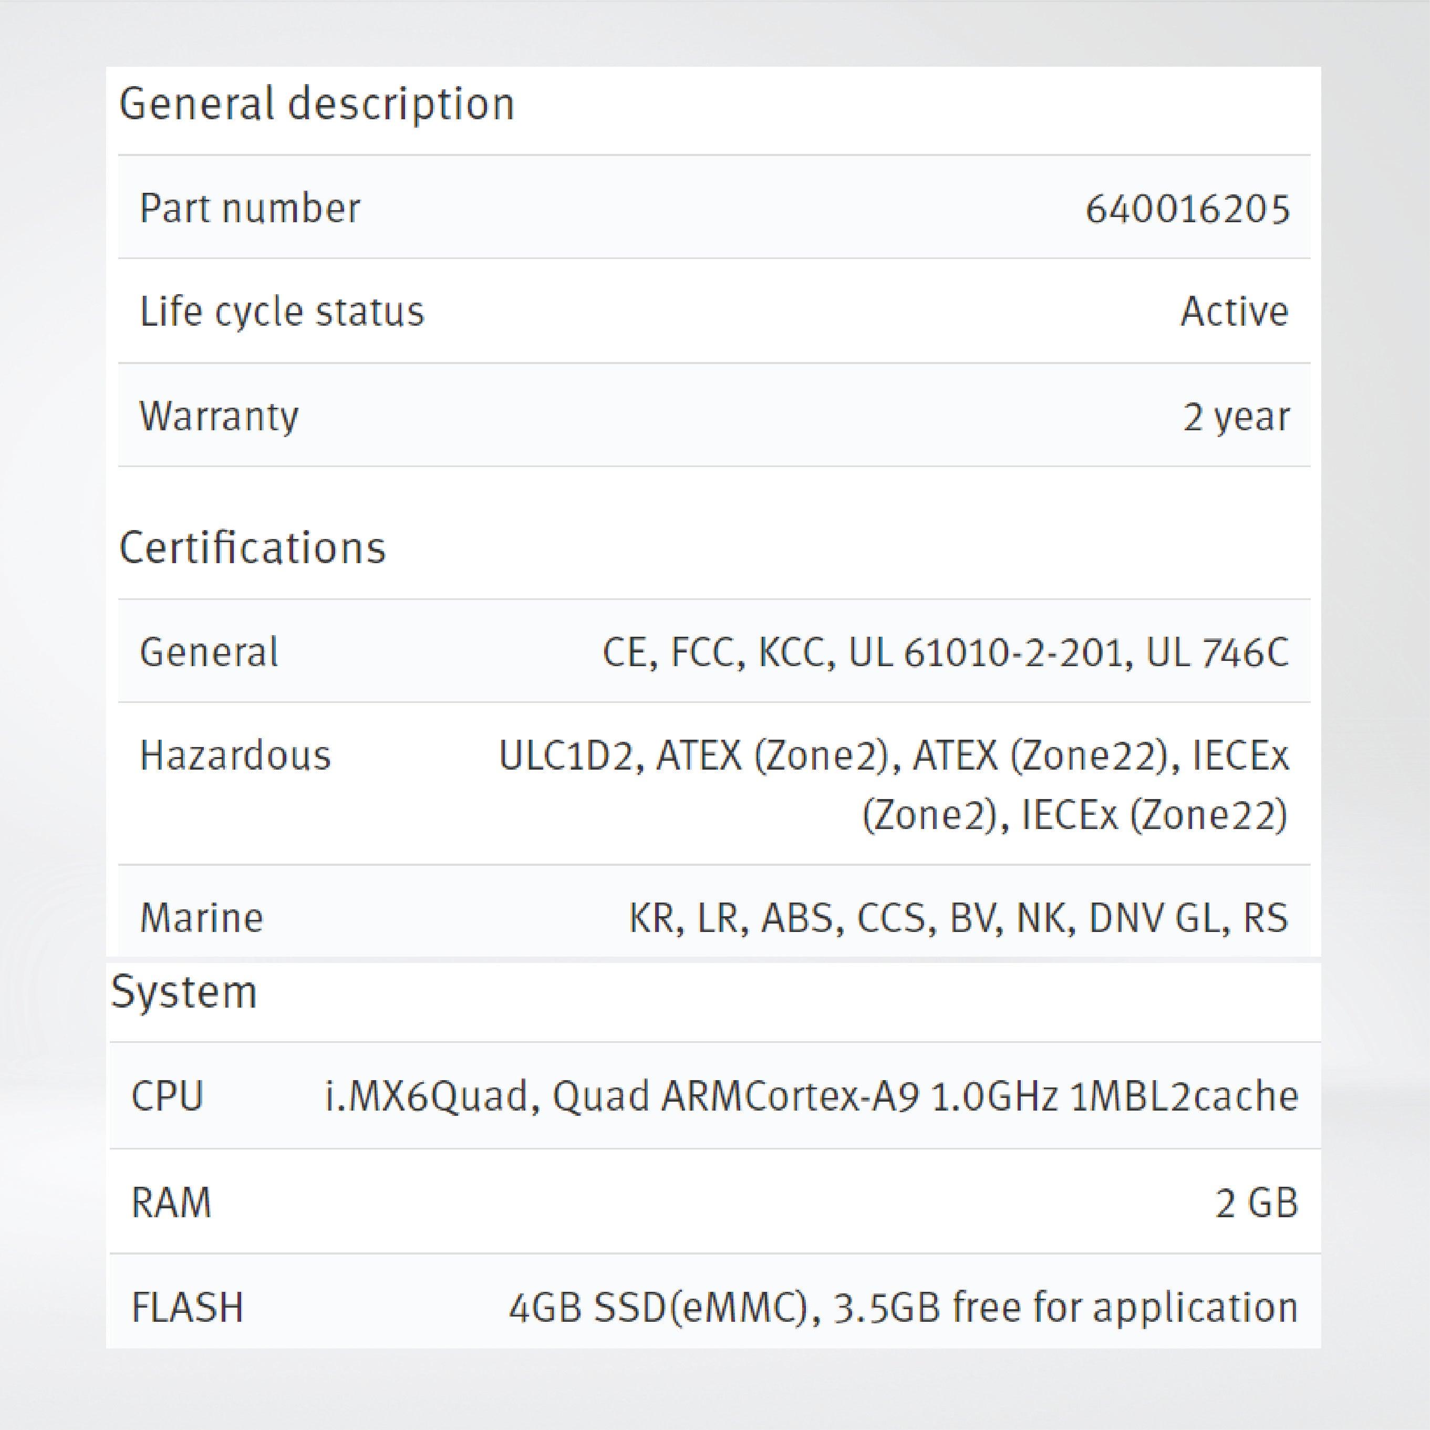Select the i.MX6Quad CPU specification text
The height and width of the screenshot is (1430, 1430).
pos(811,1096)
